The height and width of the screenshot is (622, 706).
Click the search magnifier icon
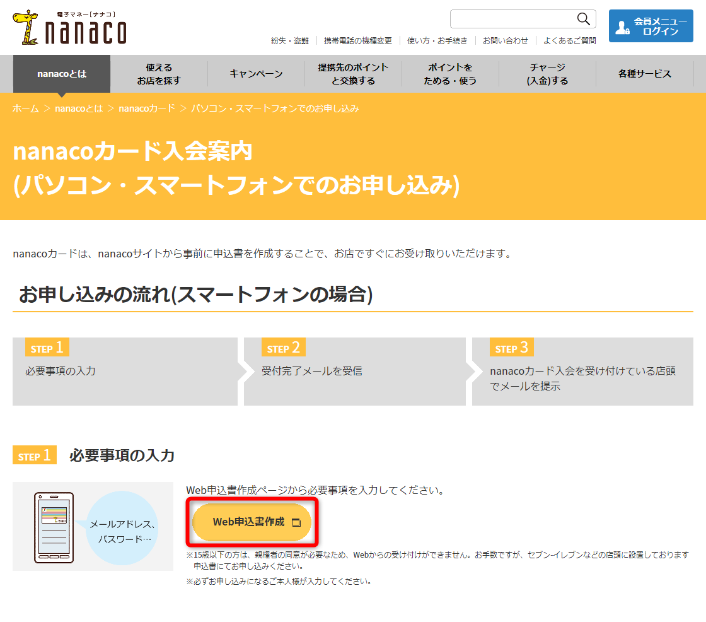pos(584,19)
